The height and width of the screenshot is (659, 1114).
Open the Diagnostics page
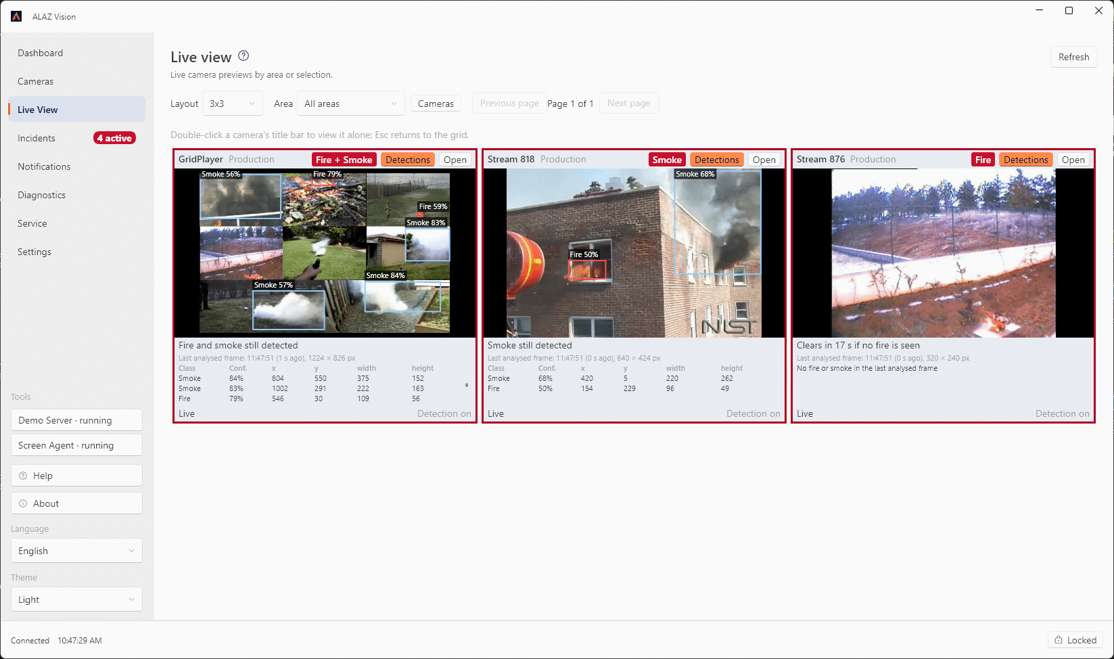[x=76, y=195]
